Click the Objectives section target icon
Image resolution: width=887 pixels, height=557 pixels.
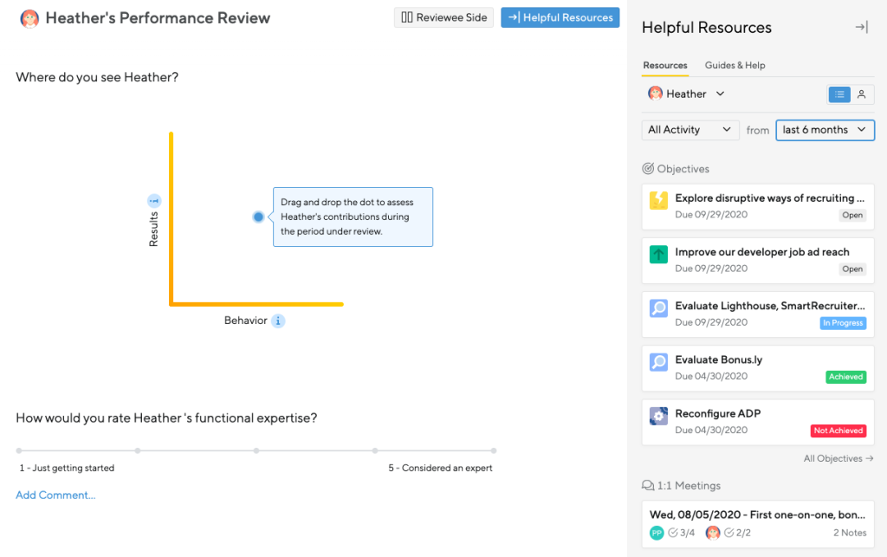tap(648, 168)
